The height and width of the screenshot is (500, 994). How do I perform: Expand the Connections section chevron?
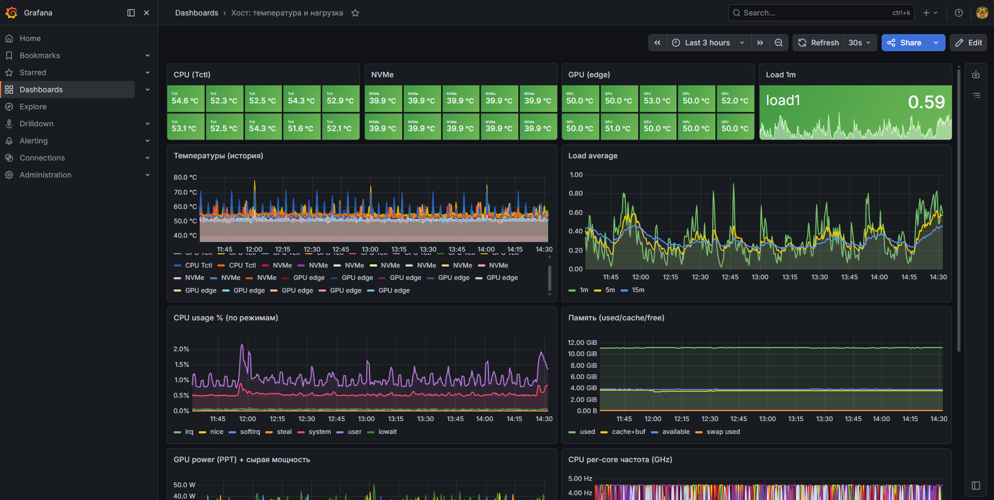click(148, 158)
